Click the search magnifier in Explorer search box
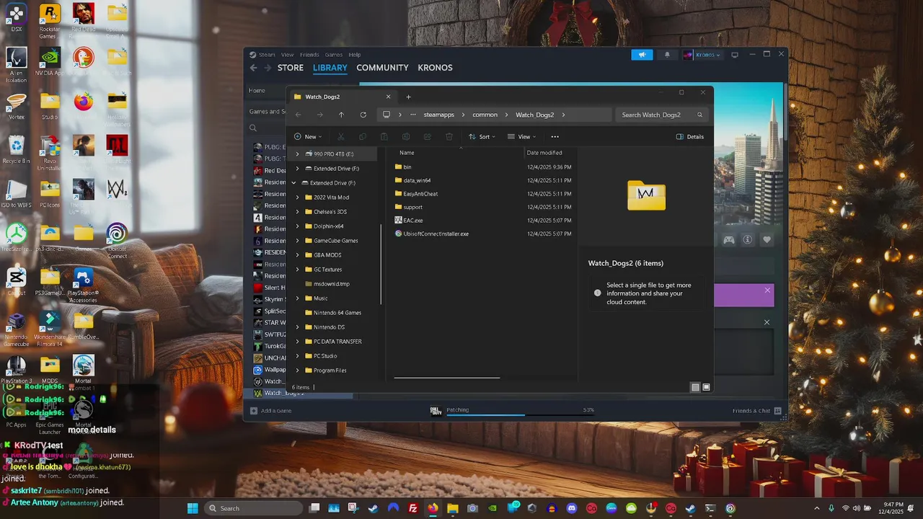Viewport: 923px width, 519px height. [699, 115]
